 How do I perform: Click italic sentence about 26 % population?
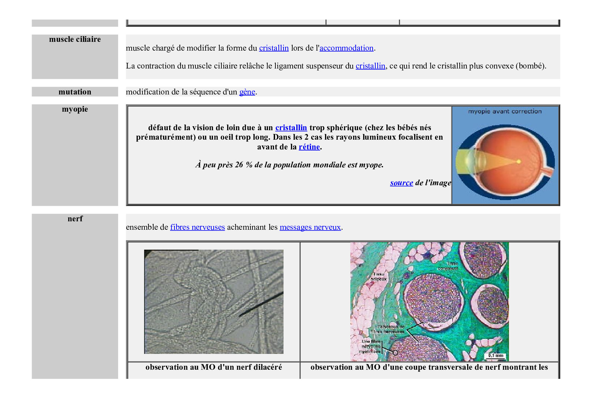[x=289, y=165]
